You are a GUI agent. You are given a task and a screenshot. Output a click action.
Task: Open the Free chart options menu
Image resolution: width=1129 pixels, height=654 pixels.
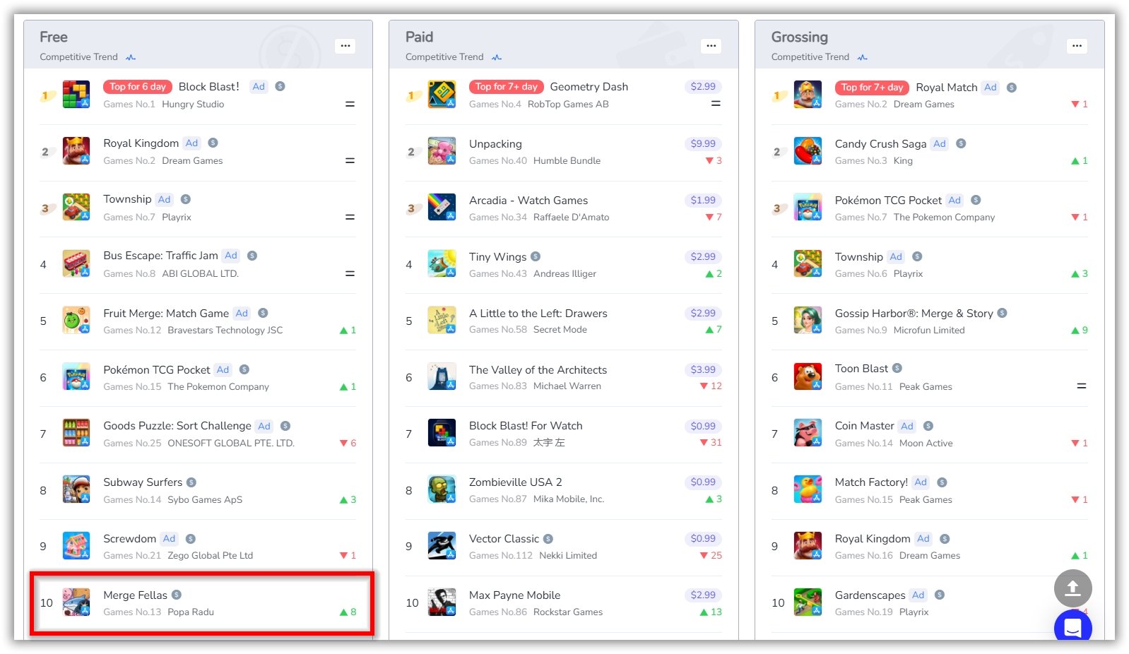coord(345,46)
